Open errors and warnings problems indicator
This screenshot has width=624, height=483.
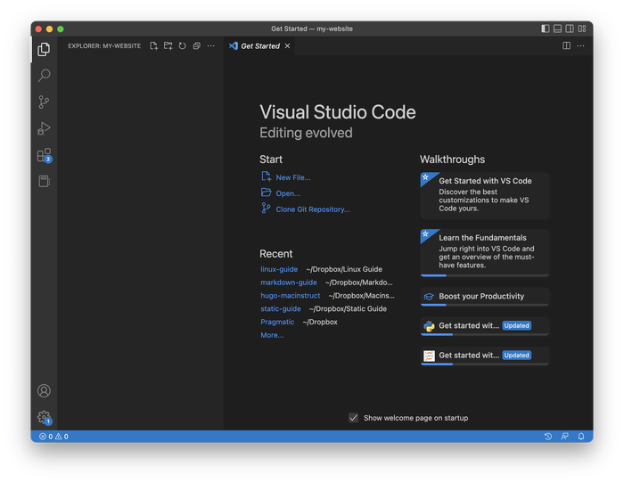pyautogui.click(x=53, y=437)
